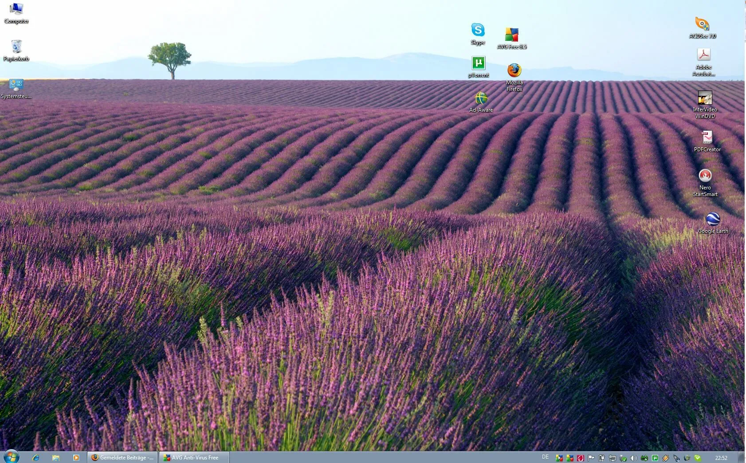The image size is (746, 463).
Task: Select the Papierkorb recycle bin icon
Action: tap(16, 47)
